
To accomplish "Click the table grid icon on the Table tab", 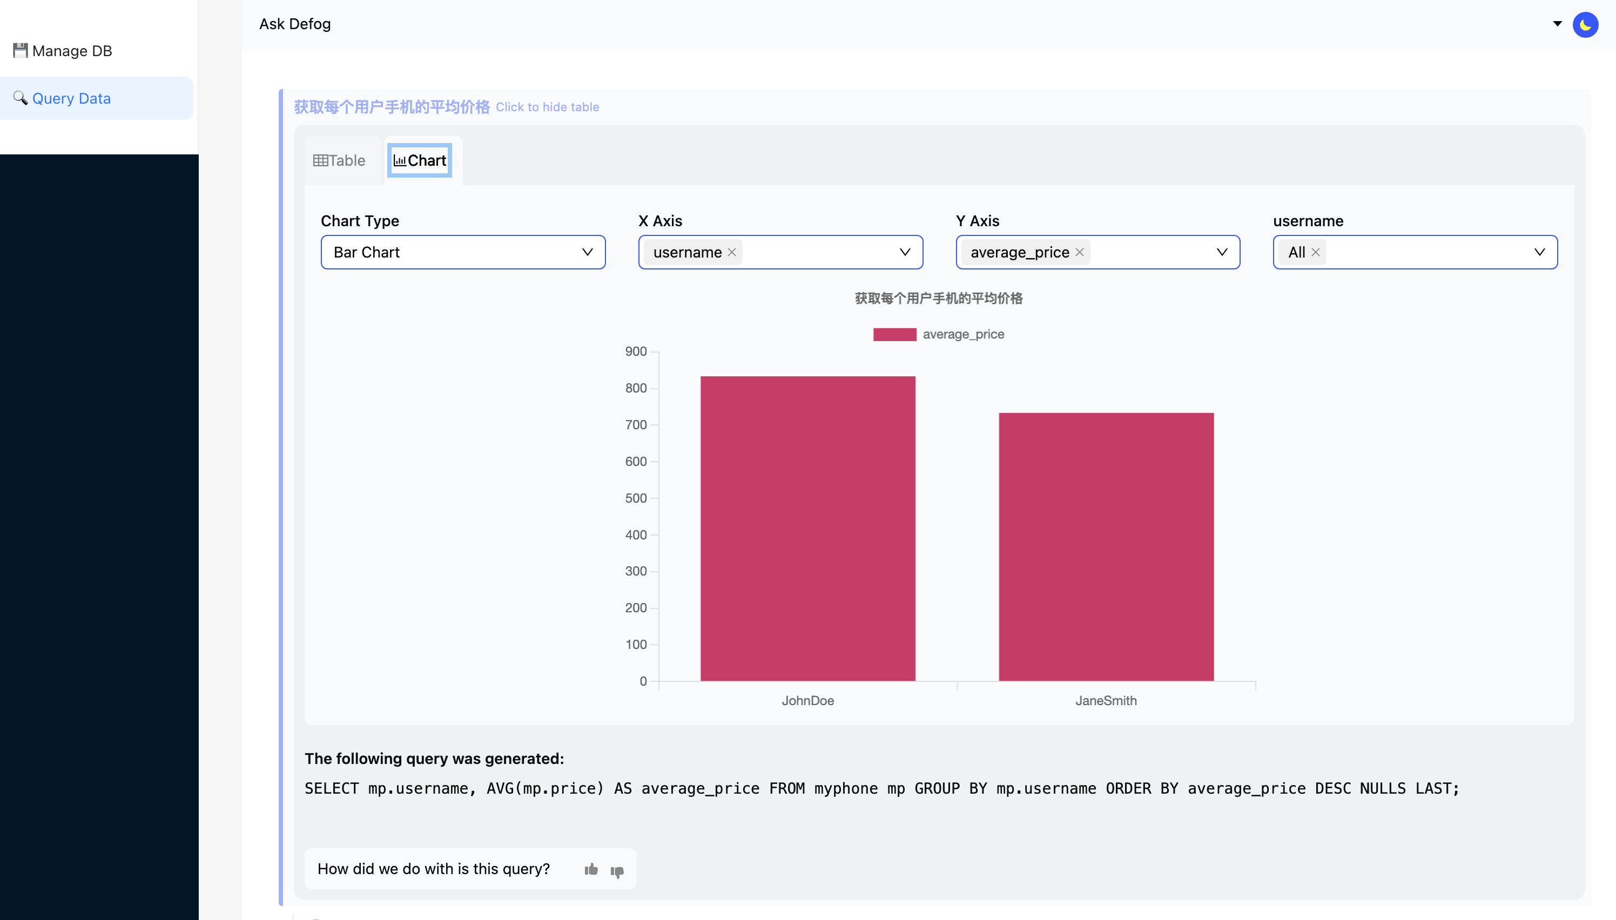I will pos(320,160).
